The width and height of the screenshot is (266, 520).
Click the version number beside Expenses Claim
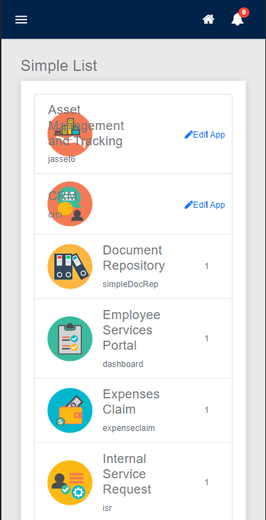point(207,410)
